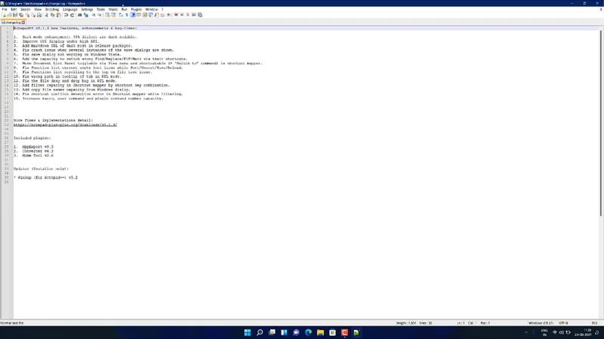This screenshot has width=604, height=339.
Task: Open the Plugins menu
Action: pyautogui.click(x=137, y=9)
